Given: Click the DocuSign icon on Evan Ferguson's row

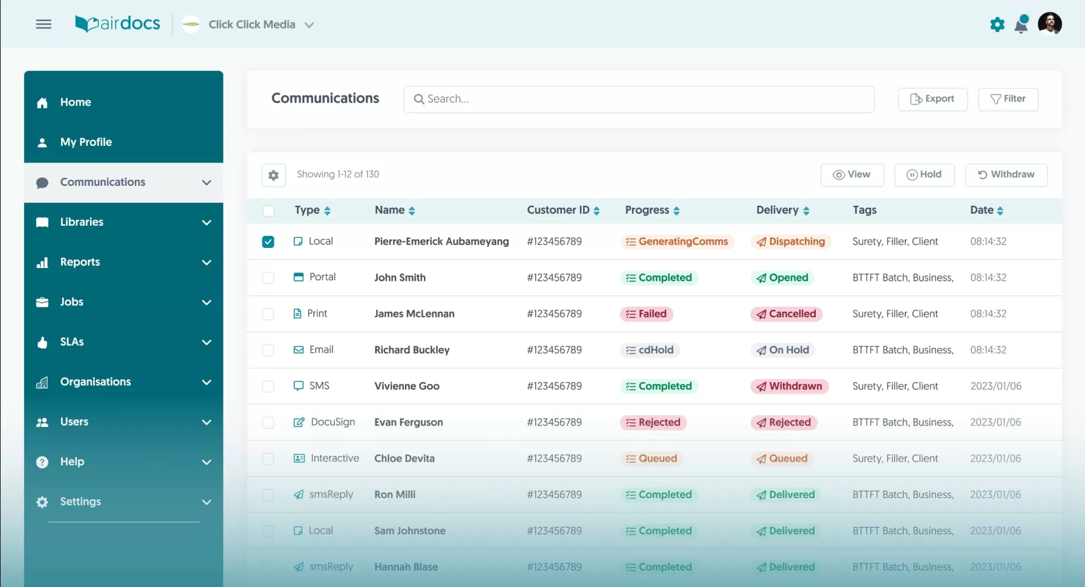Looking at the screenshot, I should coord(299,422).
